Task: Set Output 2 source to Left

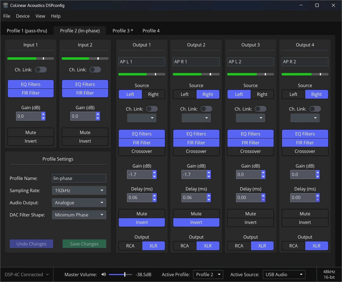Action: click(x=185, y=94)
